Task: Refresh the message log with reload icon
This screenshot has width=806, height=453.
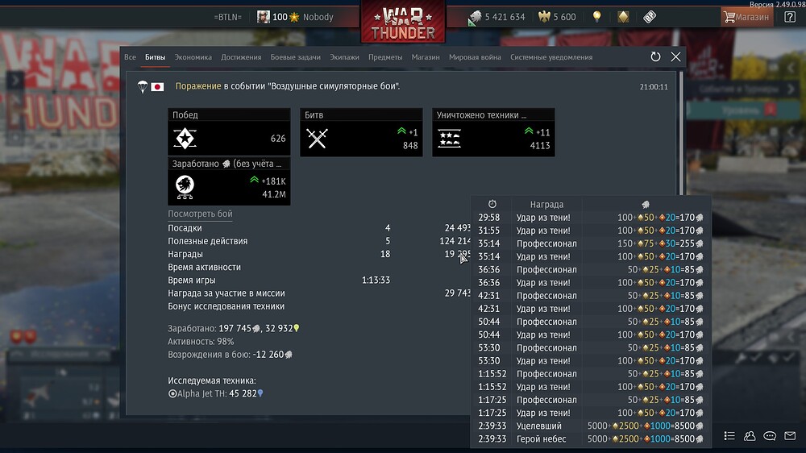Action: [655, 57]
